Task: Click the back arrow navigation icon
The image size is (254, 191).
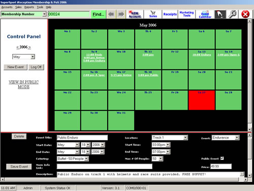Action: tap(111, 14)
